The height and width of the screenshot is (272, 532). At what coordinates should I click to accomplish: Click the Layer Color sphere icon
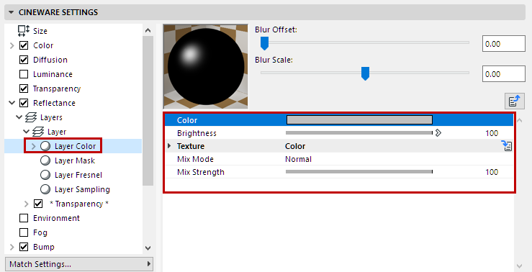point(45,146)
